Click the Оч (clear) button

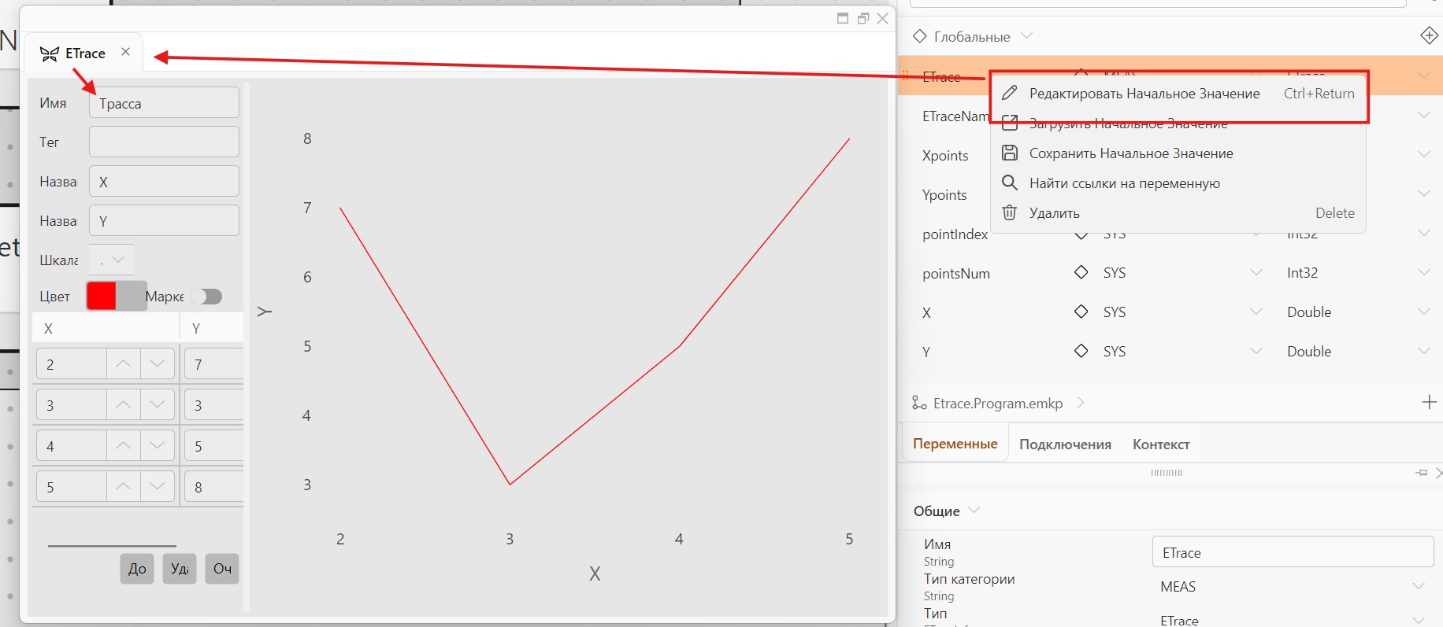pos(222,569)
